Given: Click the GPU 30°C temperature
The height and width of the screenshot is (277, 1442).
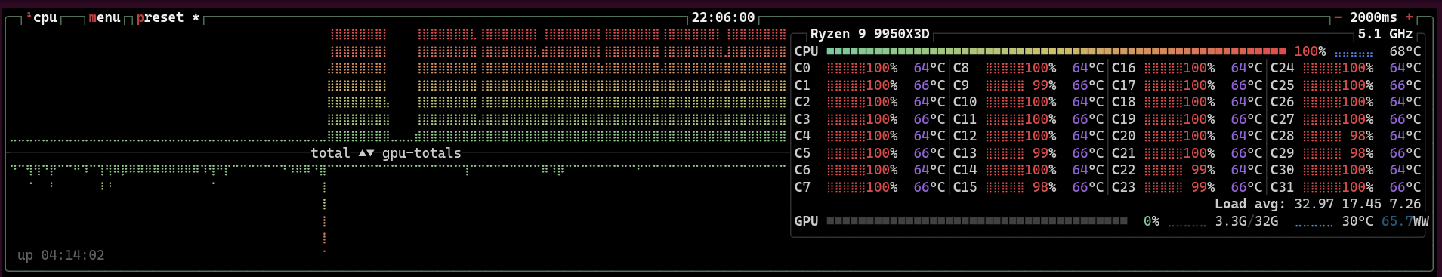Looking at the screenshot, I should click(1357, 221).
